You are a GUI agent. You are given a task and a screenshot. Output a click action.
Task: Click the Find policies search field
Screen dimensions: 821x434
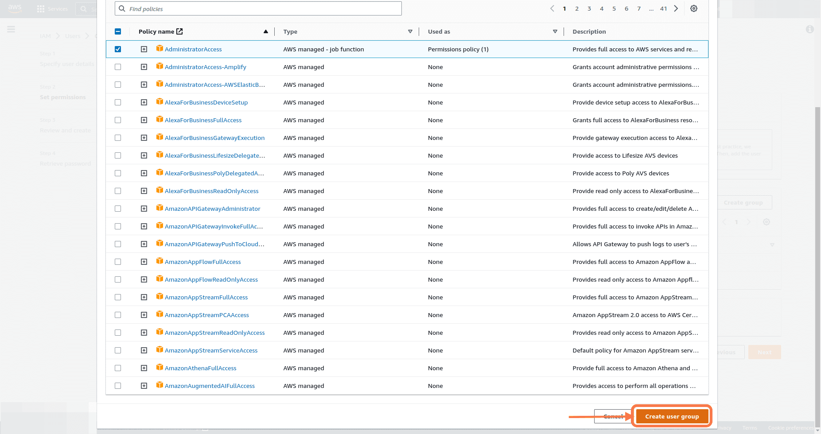point(258,8)
